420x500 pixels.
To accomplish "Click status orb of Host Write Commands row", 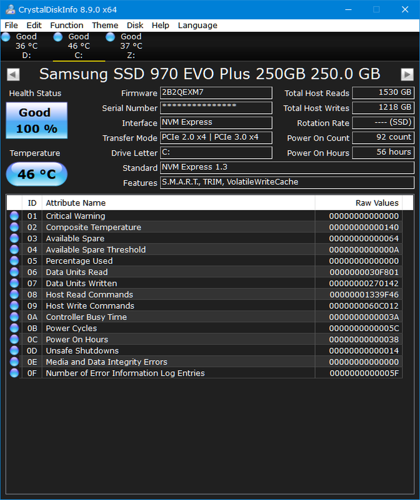I will [14, 306].
